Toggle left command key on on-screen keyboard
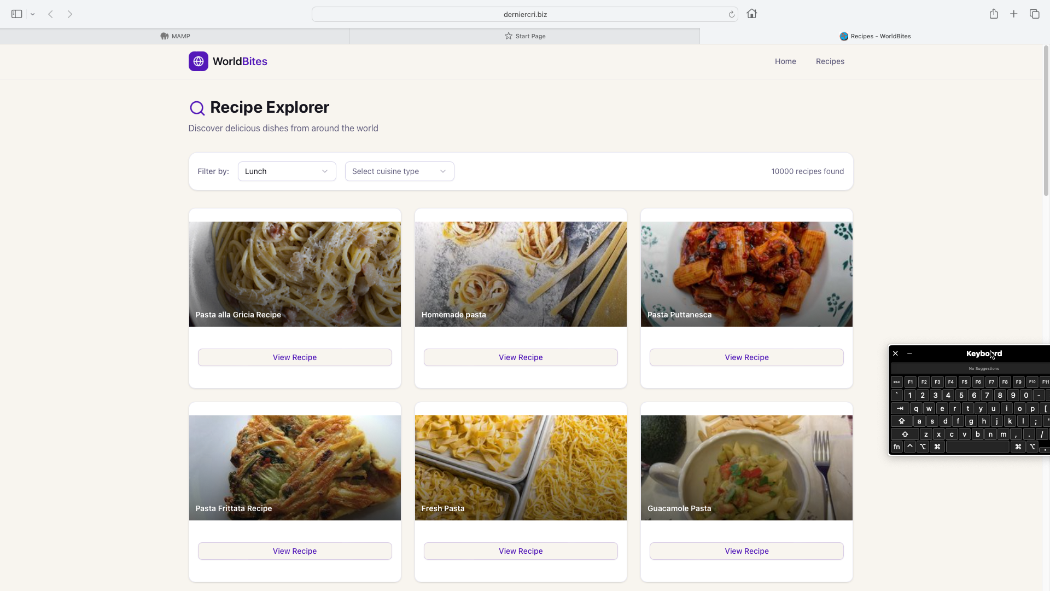 click(x=937, y=447)
